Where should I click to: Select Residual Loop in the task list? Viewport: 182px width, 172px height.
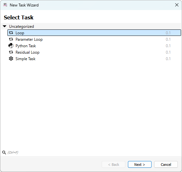94,52
